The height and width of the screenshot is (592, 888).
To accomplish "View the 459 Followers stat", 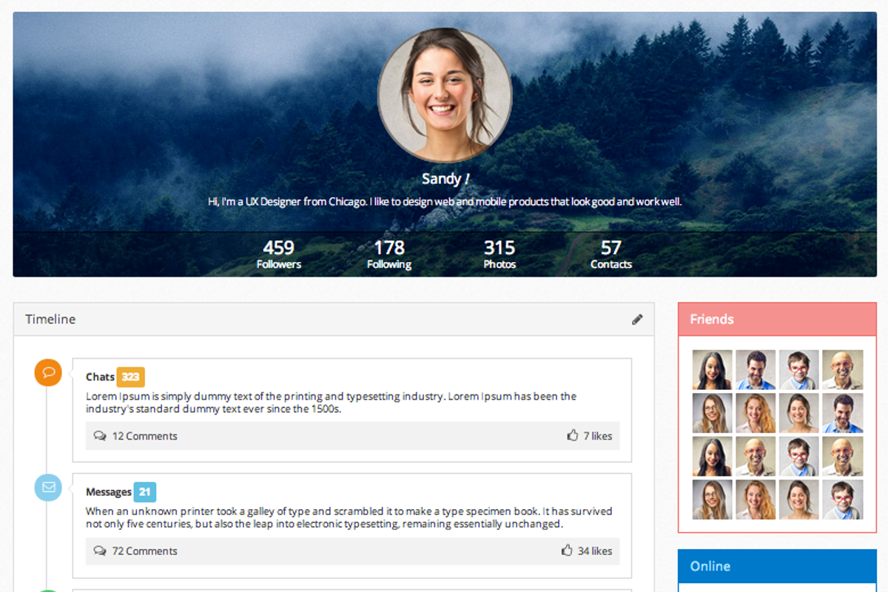I will 279,254.
